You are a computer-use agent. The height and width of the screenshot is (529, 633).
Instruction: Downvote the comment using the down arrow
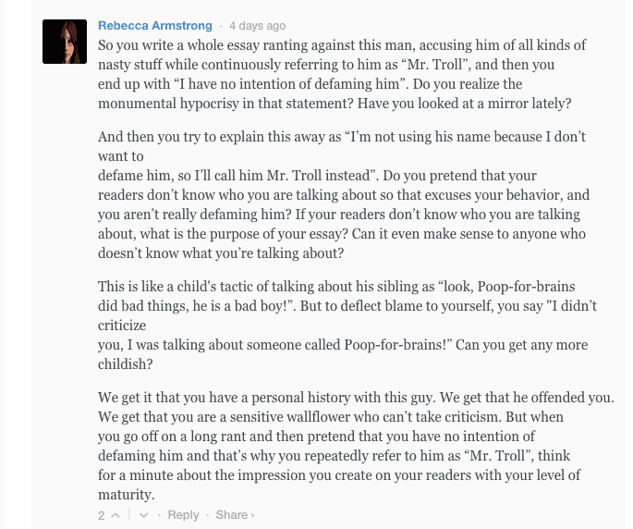[143, 515]
